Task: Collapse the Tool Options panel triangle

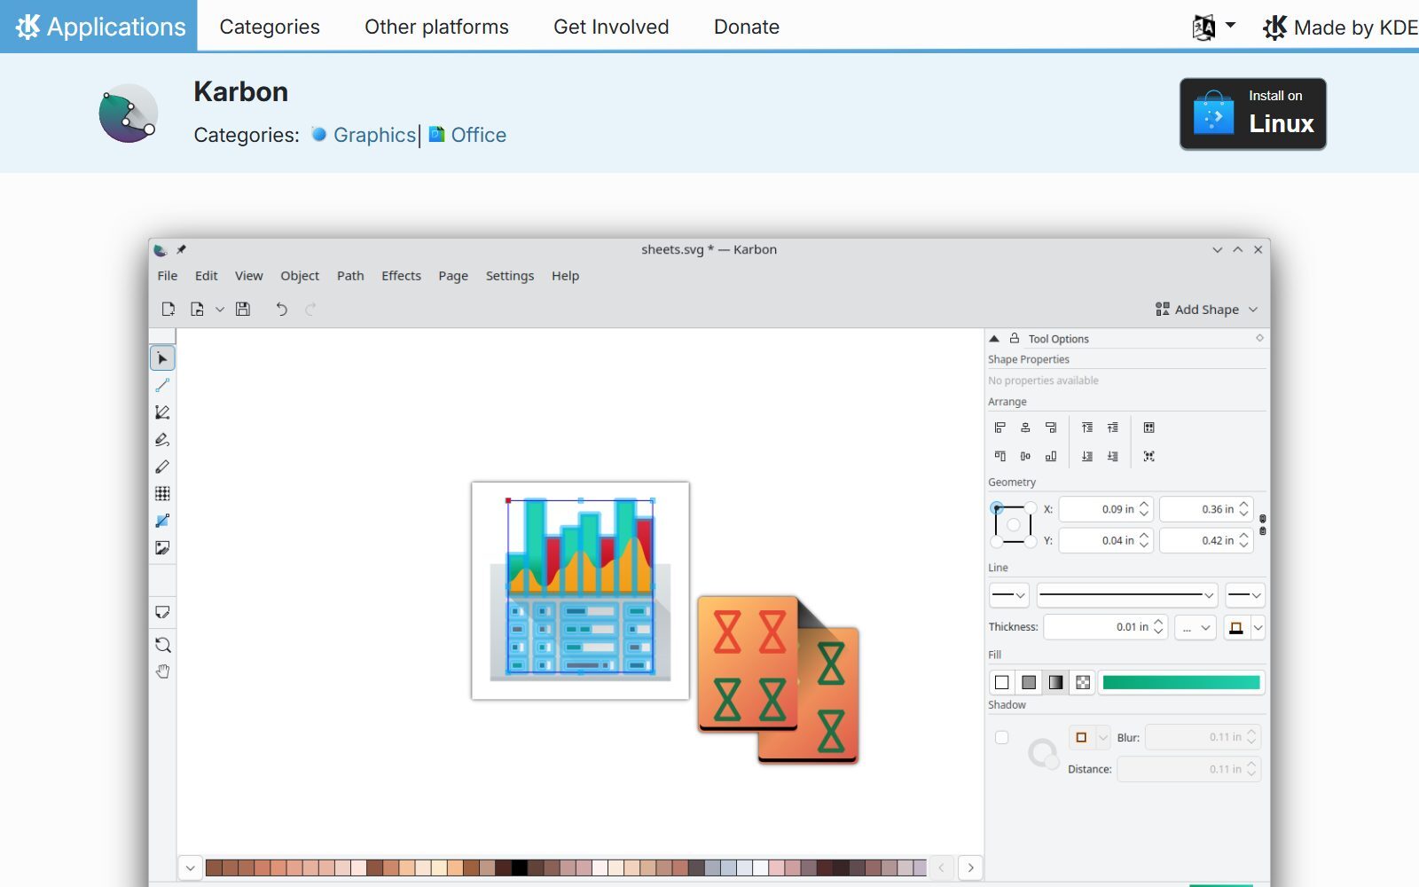Action: click(994, 338)
